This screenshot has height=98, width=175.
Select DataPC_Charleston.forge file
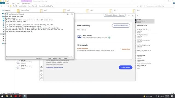143,31
